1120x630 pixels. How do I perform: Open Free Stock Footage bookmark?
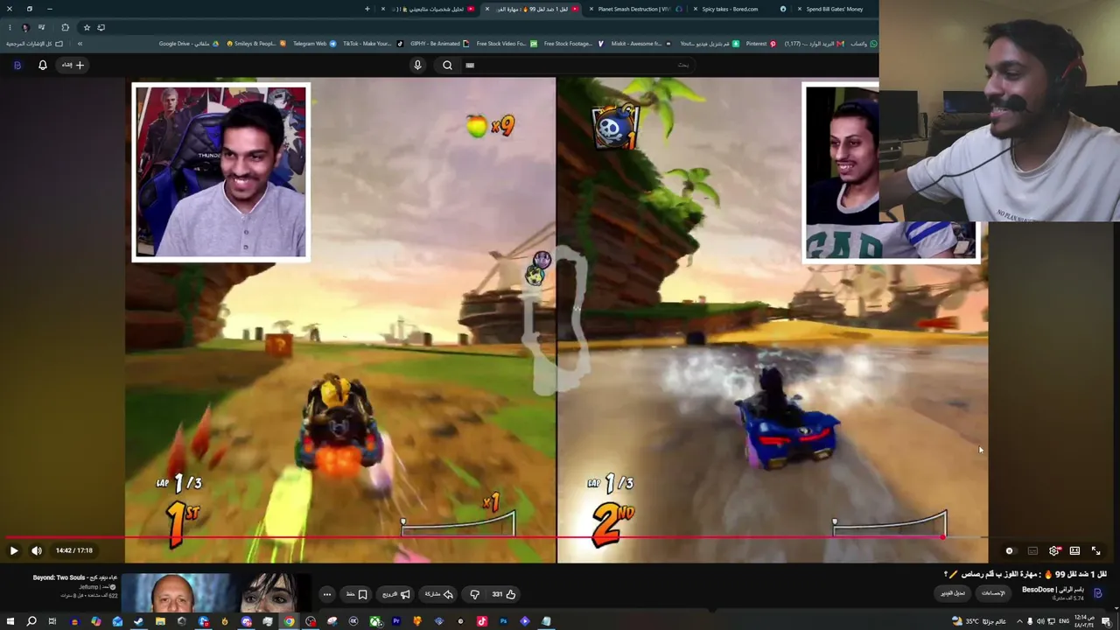click(x=572, y=44)
